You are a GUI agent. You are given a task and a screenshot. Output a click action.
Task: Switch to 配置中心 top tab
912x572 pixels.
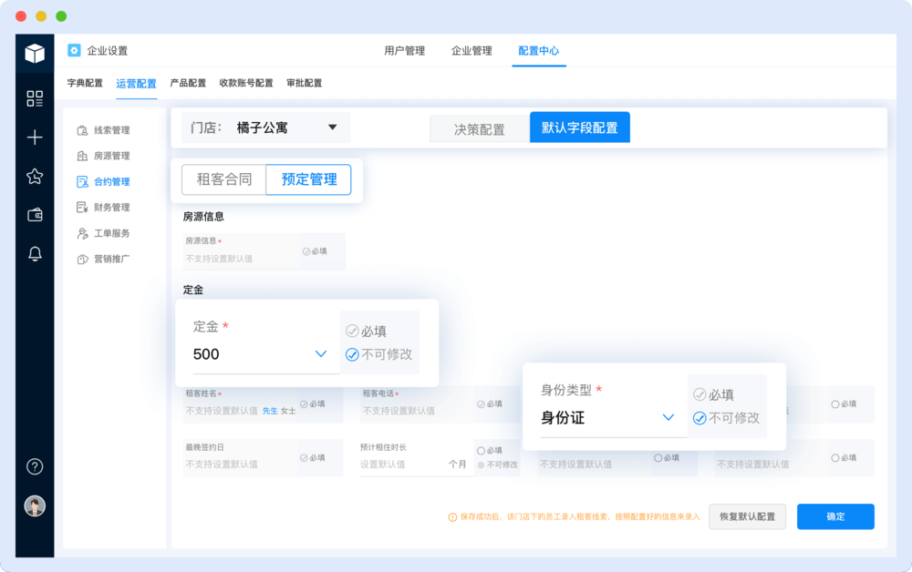click(x=539, y=50)
